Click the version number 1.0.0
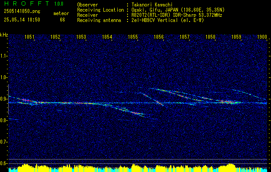271x172 pixels. [x=59, y=3]
